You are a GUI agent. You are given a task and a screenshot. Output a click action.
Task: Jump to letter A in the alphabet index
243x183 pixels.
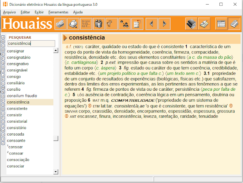(x=3, y=37)
